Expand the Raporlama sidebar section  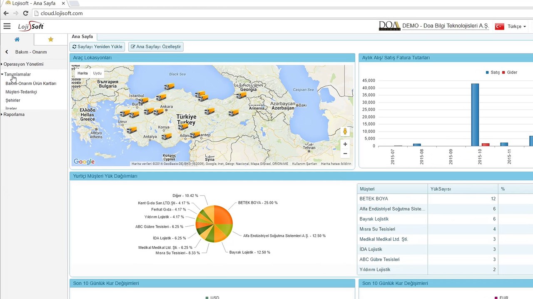click(13, 115)
